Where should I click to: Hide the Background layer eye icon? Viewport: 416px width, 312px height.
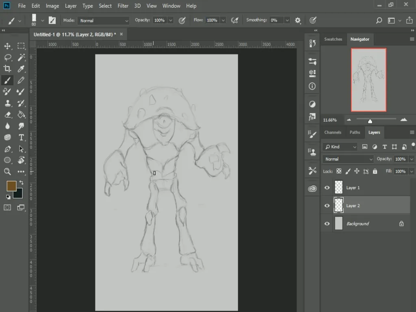(327, 224)
